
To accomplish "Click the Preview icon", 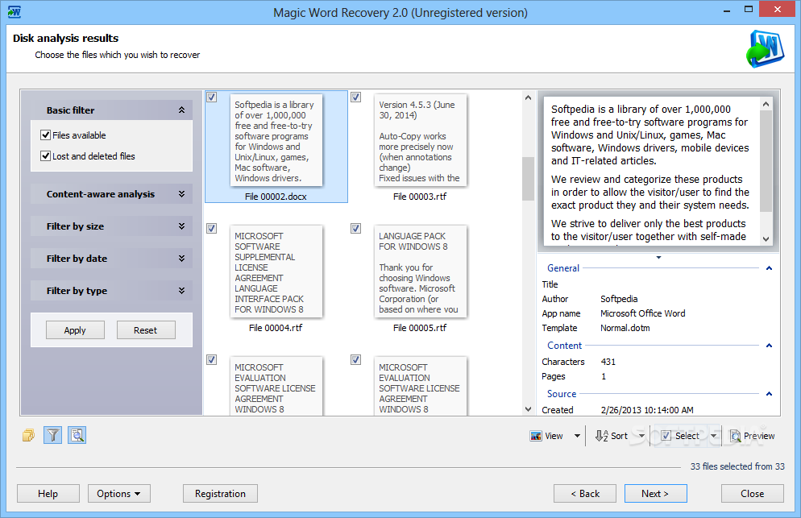I will pos(735,436).
